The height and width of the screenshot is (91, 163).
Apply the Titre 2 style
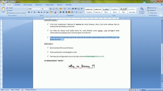[115, 10]
